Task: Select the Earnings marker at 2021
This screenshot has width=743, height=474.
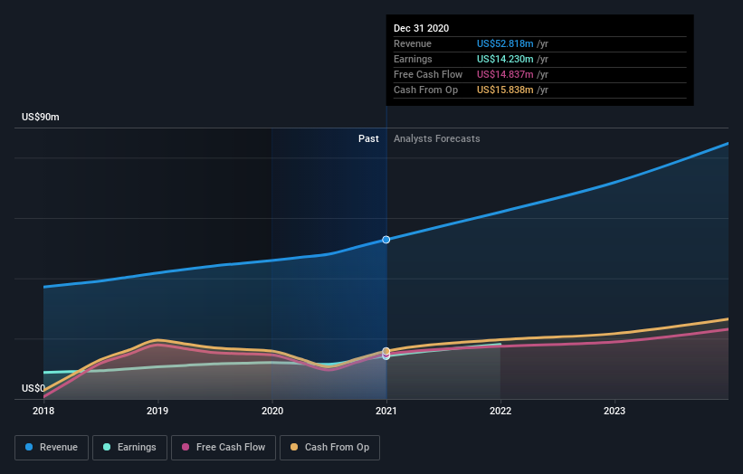Action: pyautogui.click(x=386, y=356)
